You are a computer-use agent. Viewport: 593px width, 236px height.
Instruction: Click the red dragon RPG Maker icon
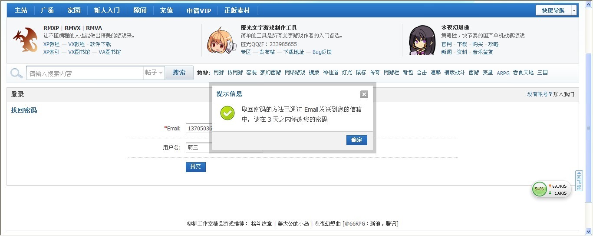coord(25,40)
